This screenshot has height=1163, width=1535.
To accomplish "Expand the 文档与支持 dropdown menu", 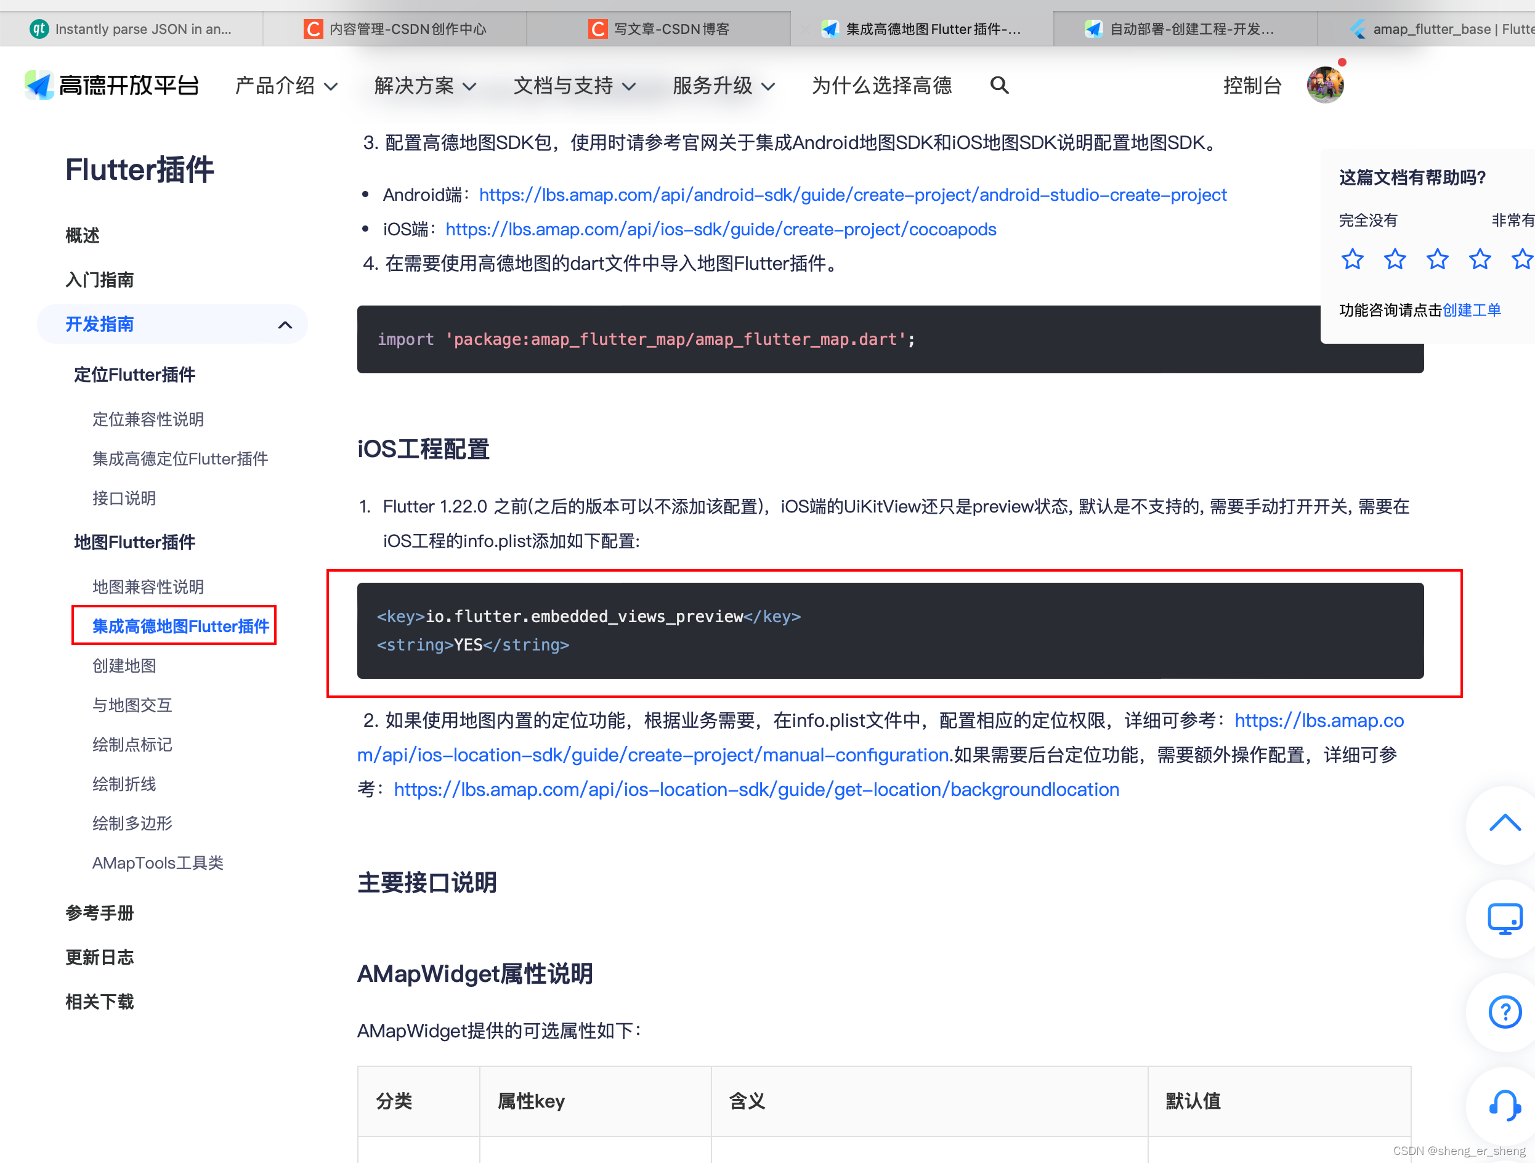I will click(574, 86).
